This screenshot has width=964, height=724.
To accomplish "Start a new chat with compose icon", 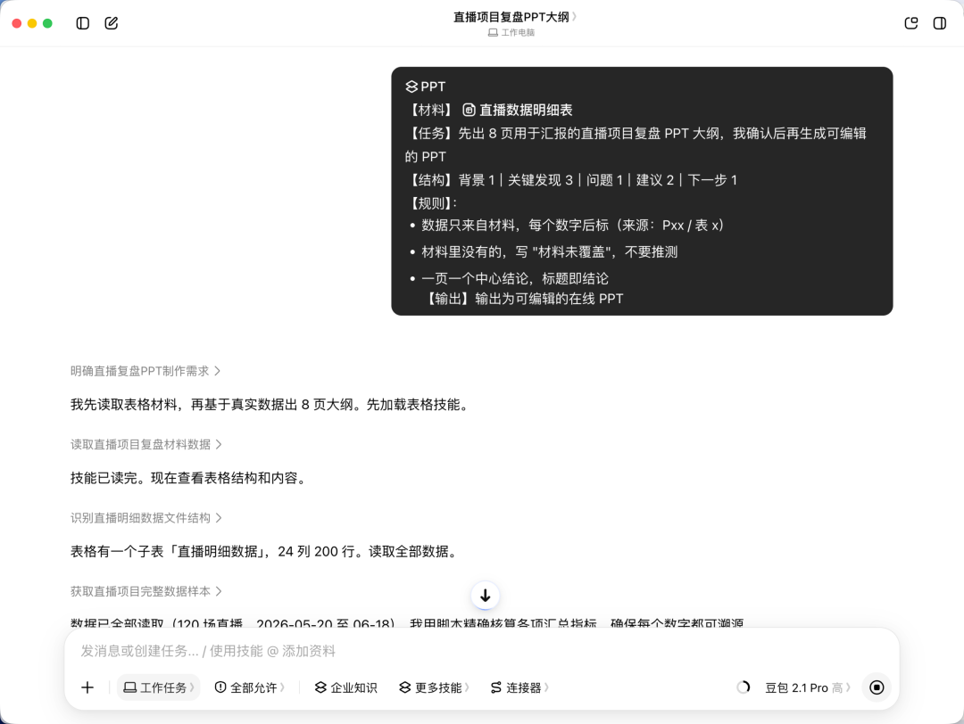I will (112, 23).
